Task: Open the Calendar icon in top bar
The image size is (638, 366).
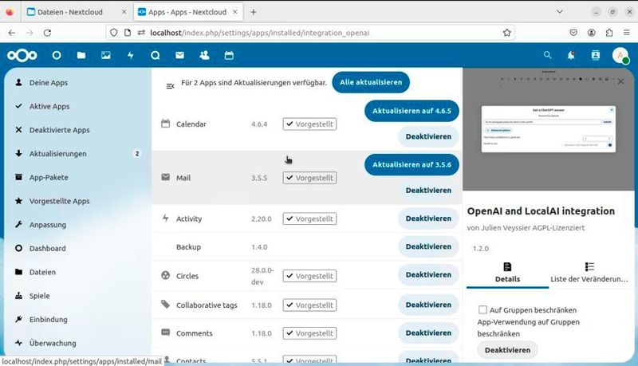Action: [229, 55]
